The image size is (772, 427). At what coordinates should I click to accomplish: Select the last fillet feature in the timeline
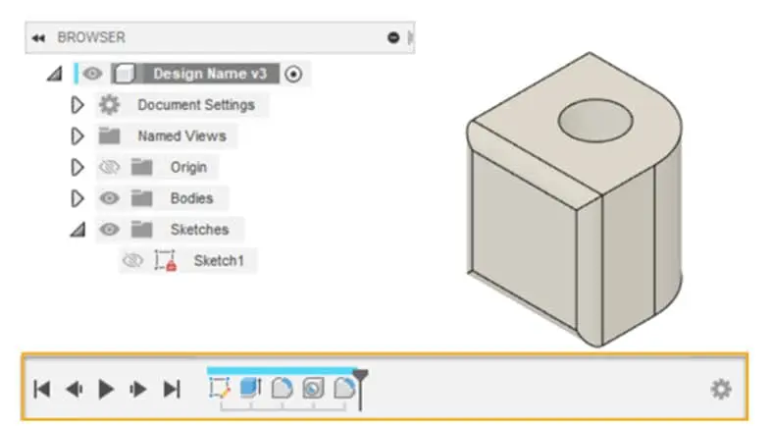click(x=343, y=388)
